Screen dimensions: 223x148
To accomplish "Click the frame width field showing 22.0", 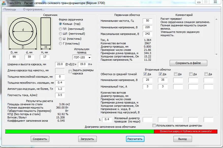I will pos(60,64).
